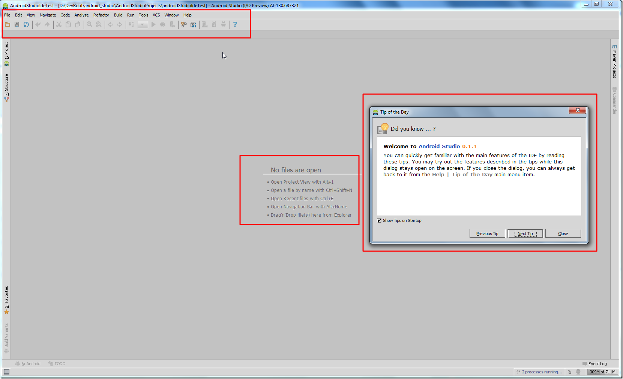Click the Paste toolbar icon
623x379 pixels.
(78, 24)
